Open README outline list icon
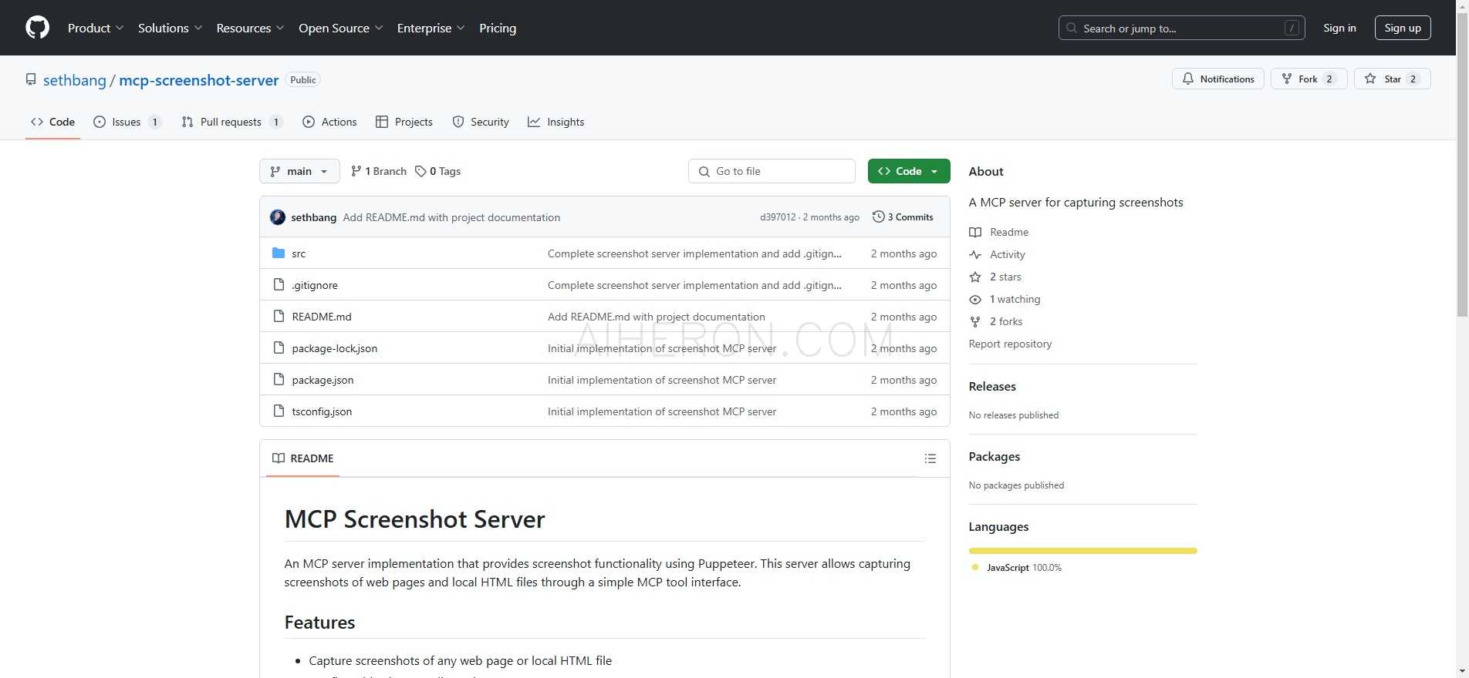1469x678 pixels. [x=930, y=458]
